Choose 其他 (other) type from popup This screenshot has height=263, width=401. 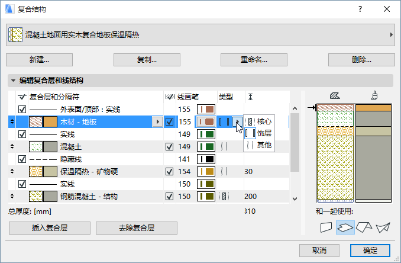point(259,145)
